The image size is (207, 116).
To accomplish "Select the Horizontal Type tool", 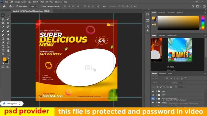I will 3,46.
